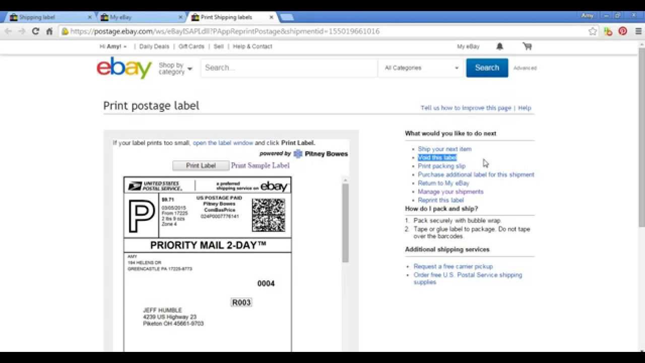Click the eBay logo
645x363 pixels.
tap(124, 68)
